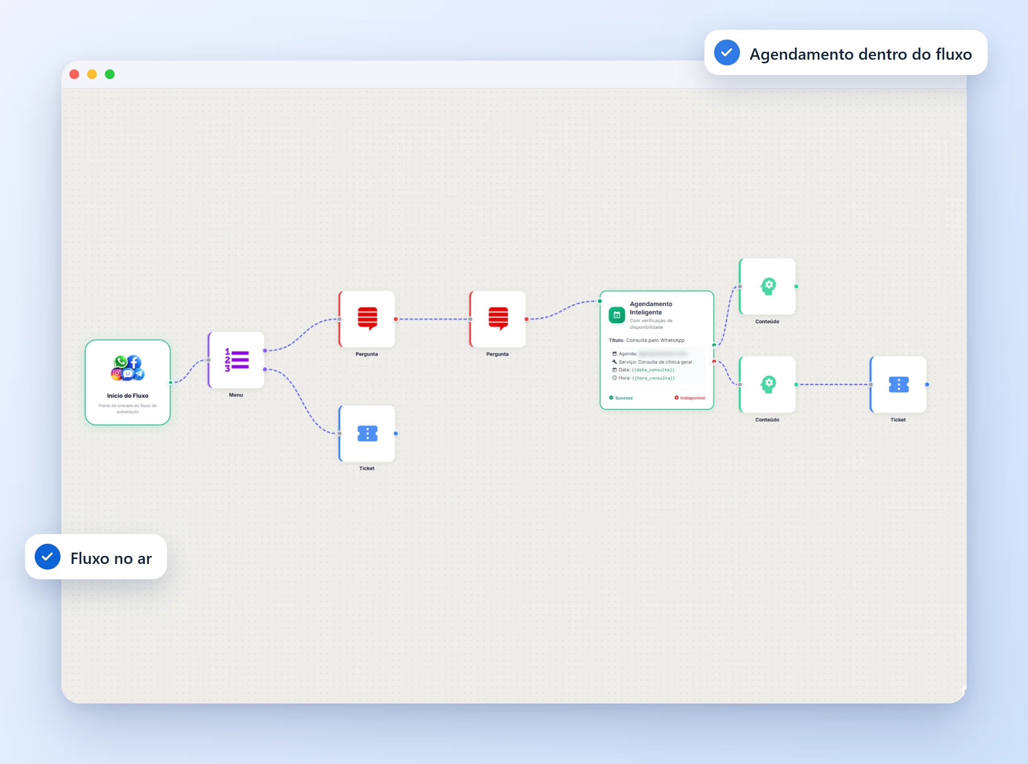Click the red Indisponível icon

[677, 398]
